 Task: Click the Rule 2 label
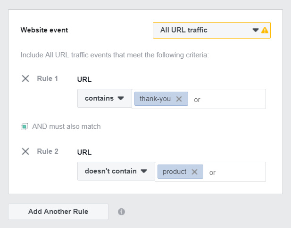[x=48, y=151]
